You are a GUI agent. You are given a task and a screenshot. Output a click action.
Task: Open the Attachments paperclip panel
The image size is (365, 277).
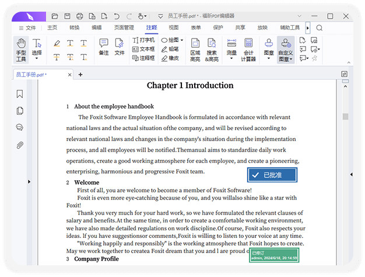(x=20, y=145)
